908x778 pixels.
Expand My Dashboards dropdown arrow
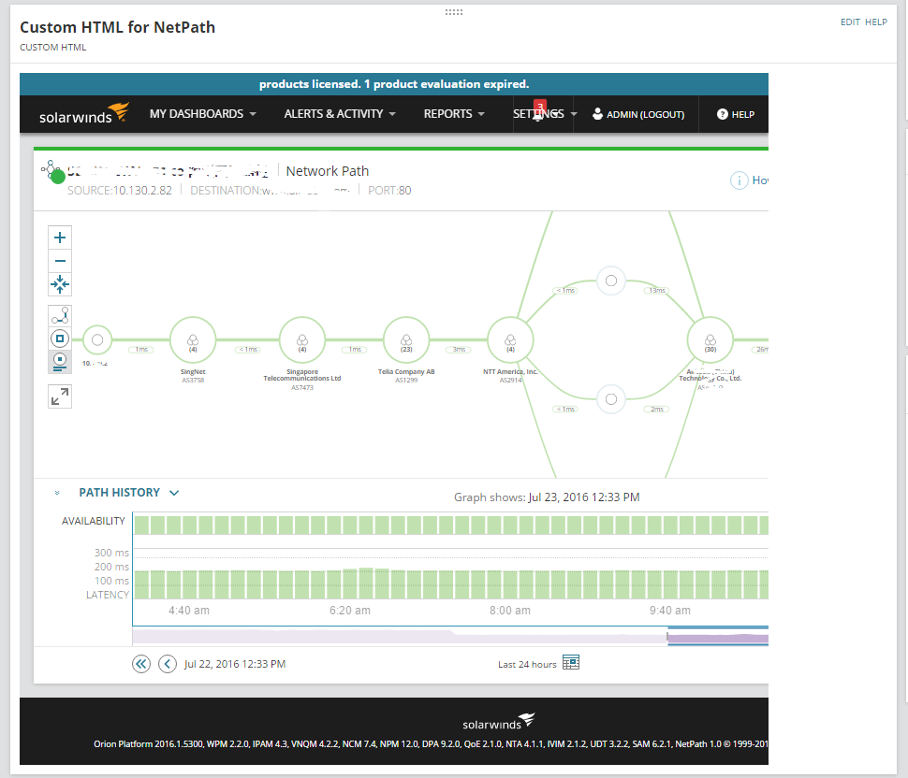(x=253, y=114)
